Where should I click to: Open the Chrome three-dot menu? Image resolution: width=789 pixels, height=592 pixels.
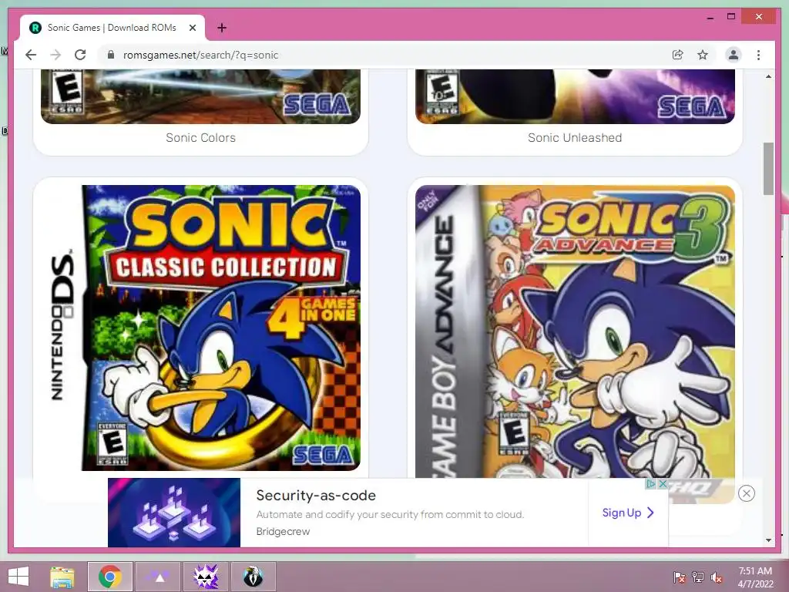pyautogui.click(x=758, y=55)
